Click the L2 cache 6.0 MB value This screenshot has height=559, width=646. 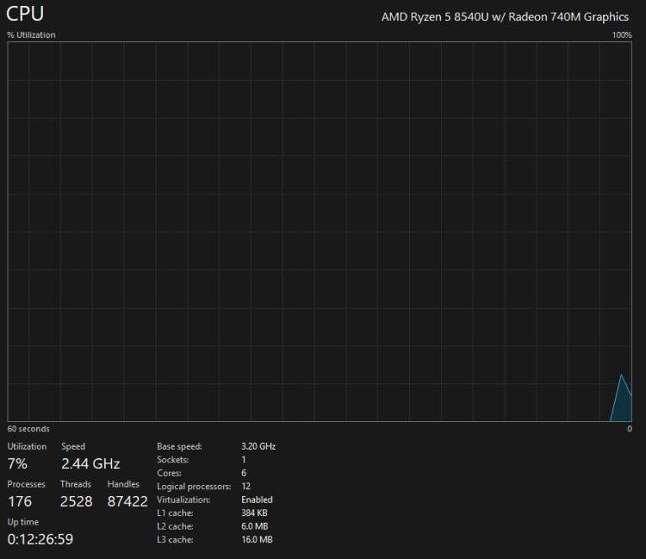click(254, 526)
